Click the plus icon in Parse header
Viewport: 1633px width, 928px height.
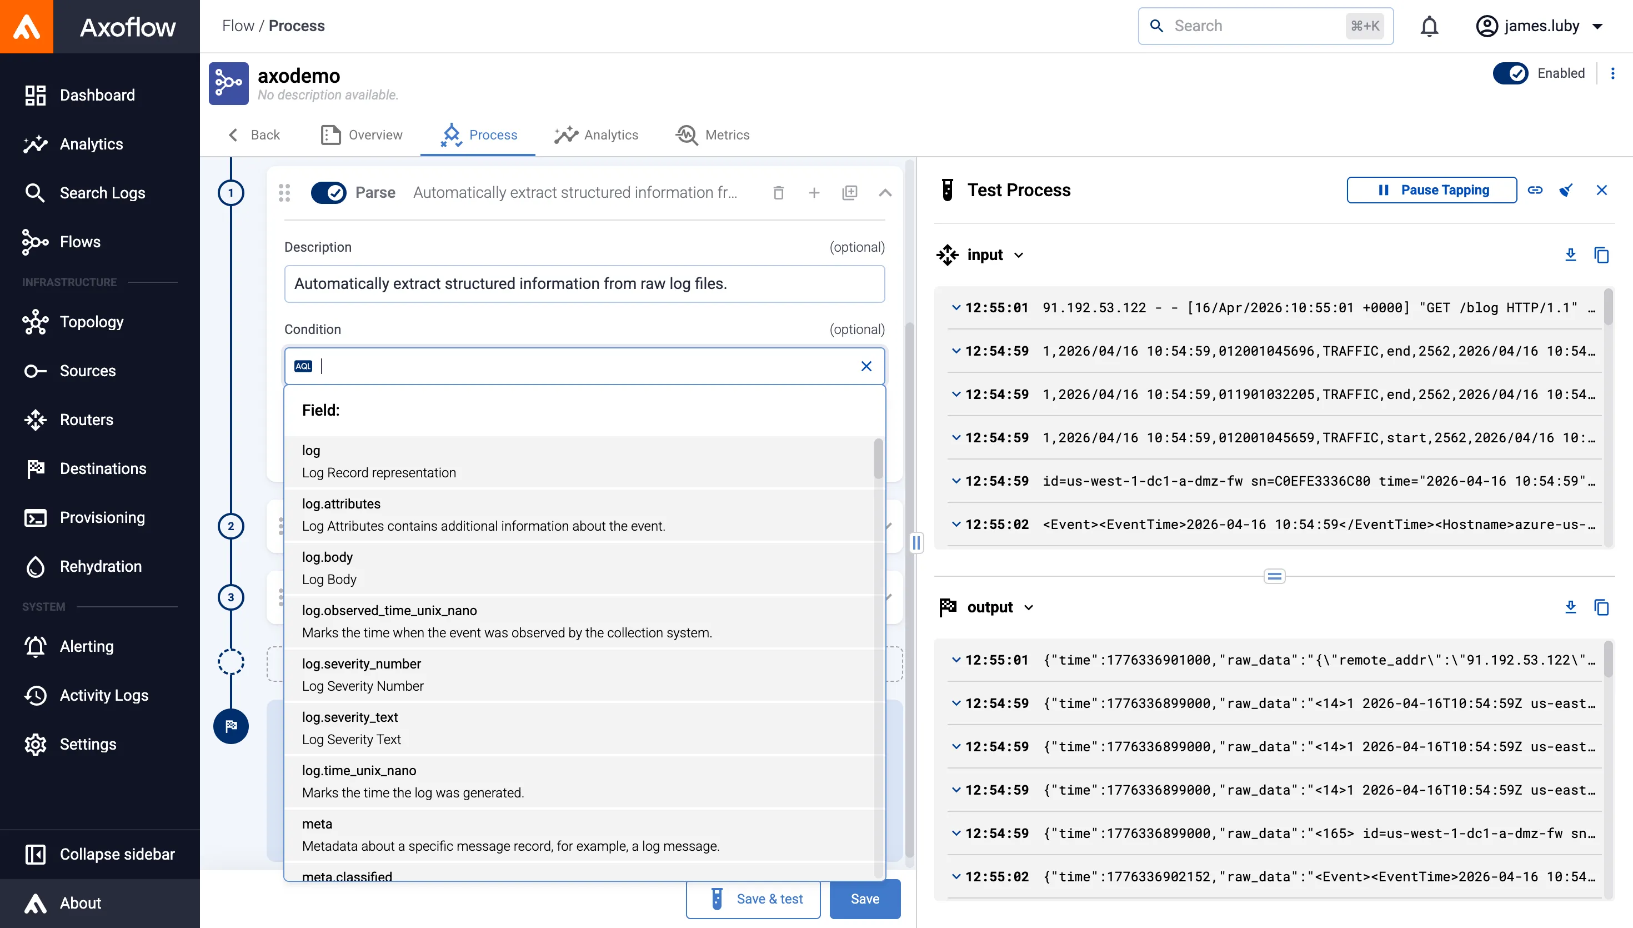[x=814, y=192]
